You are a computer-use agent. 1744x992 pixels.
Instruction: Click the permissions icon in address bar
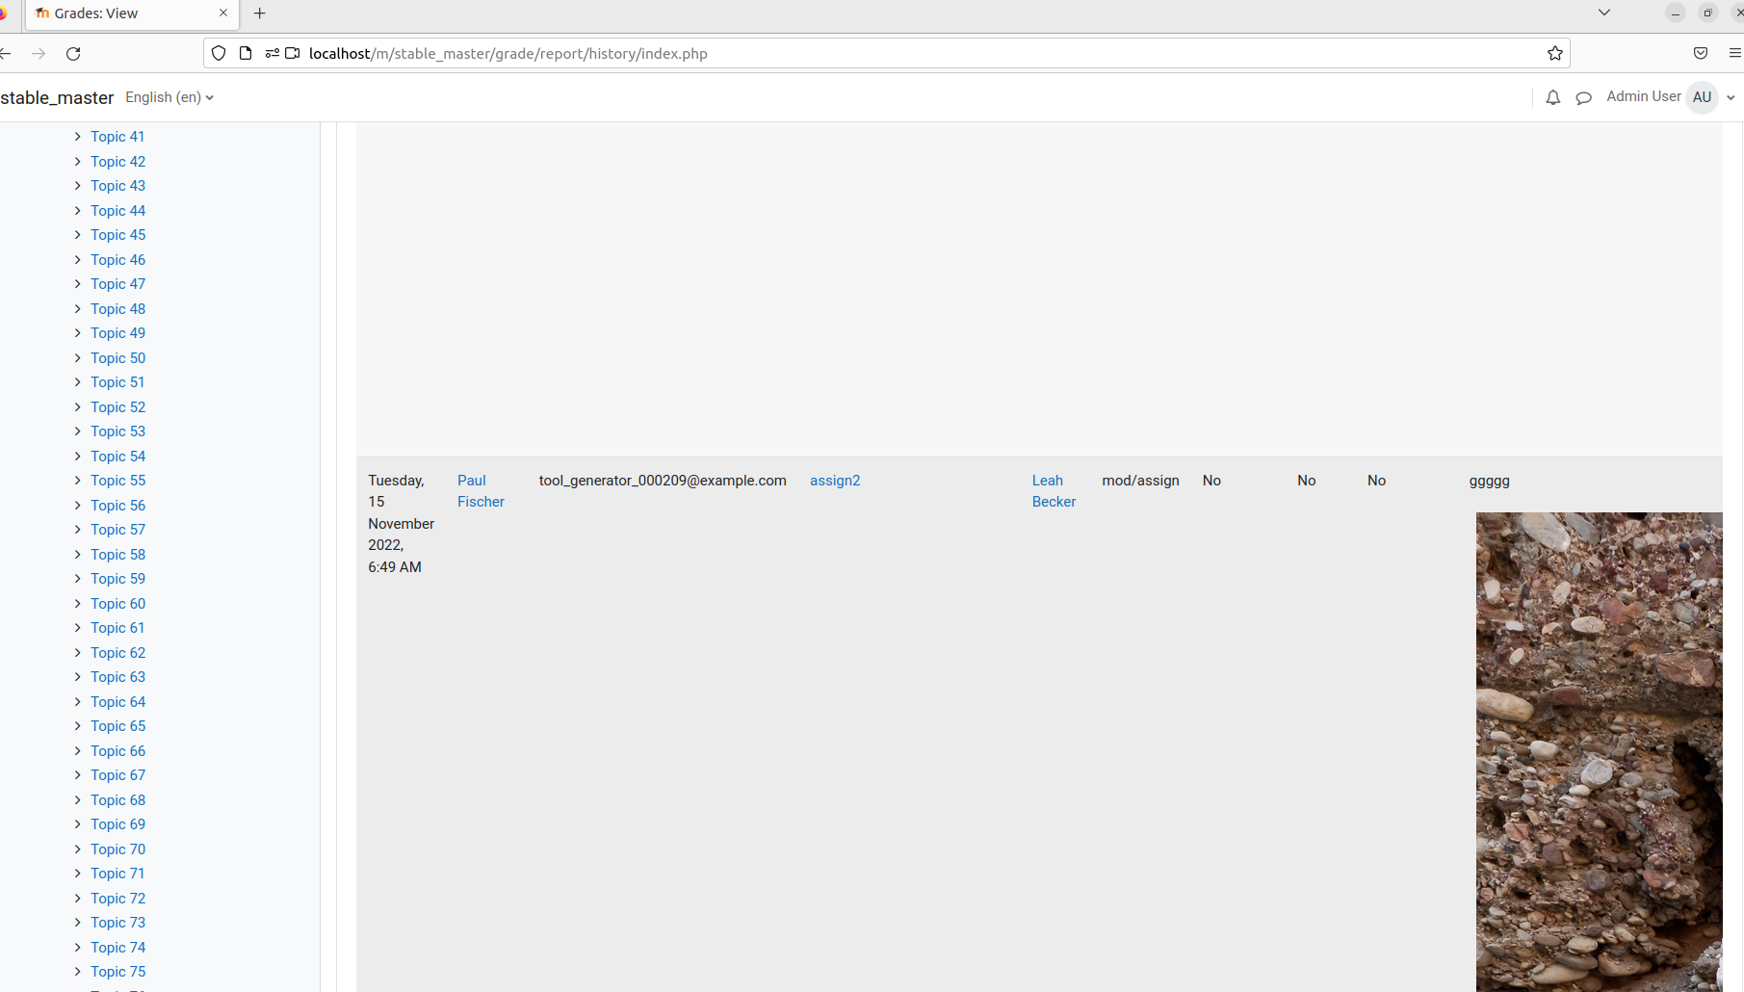click(273, 54)
